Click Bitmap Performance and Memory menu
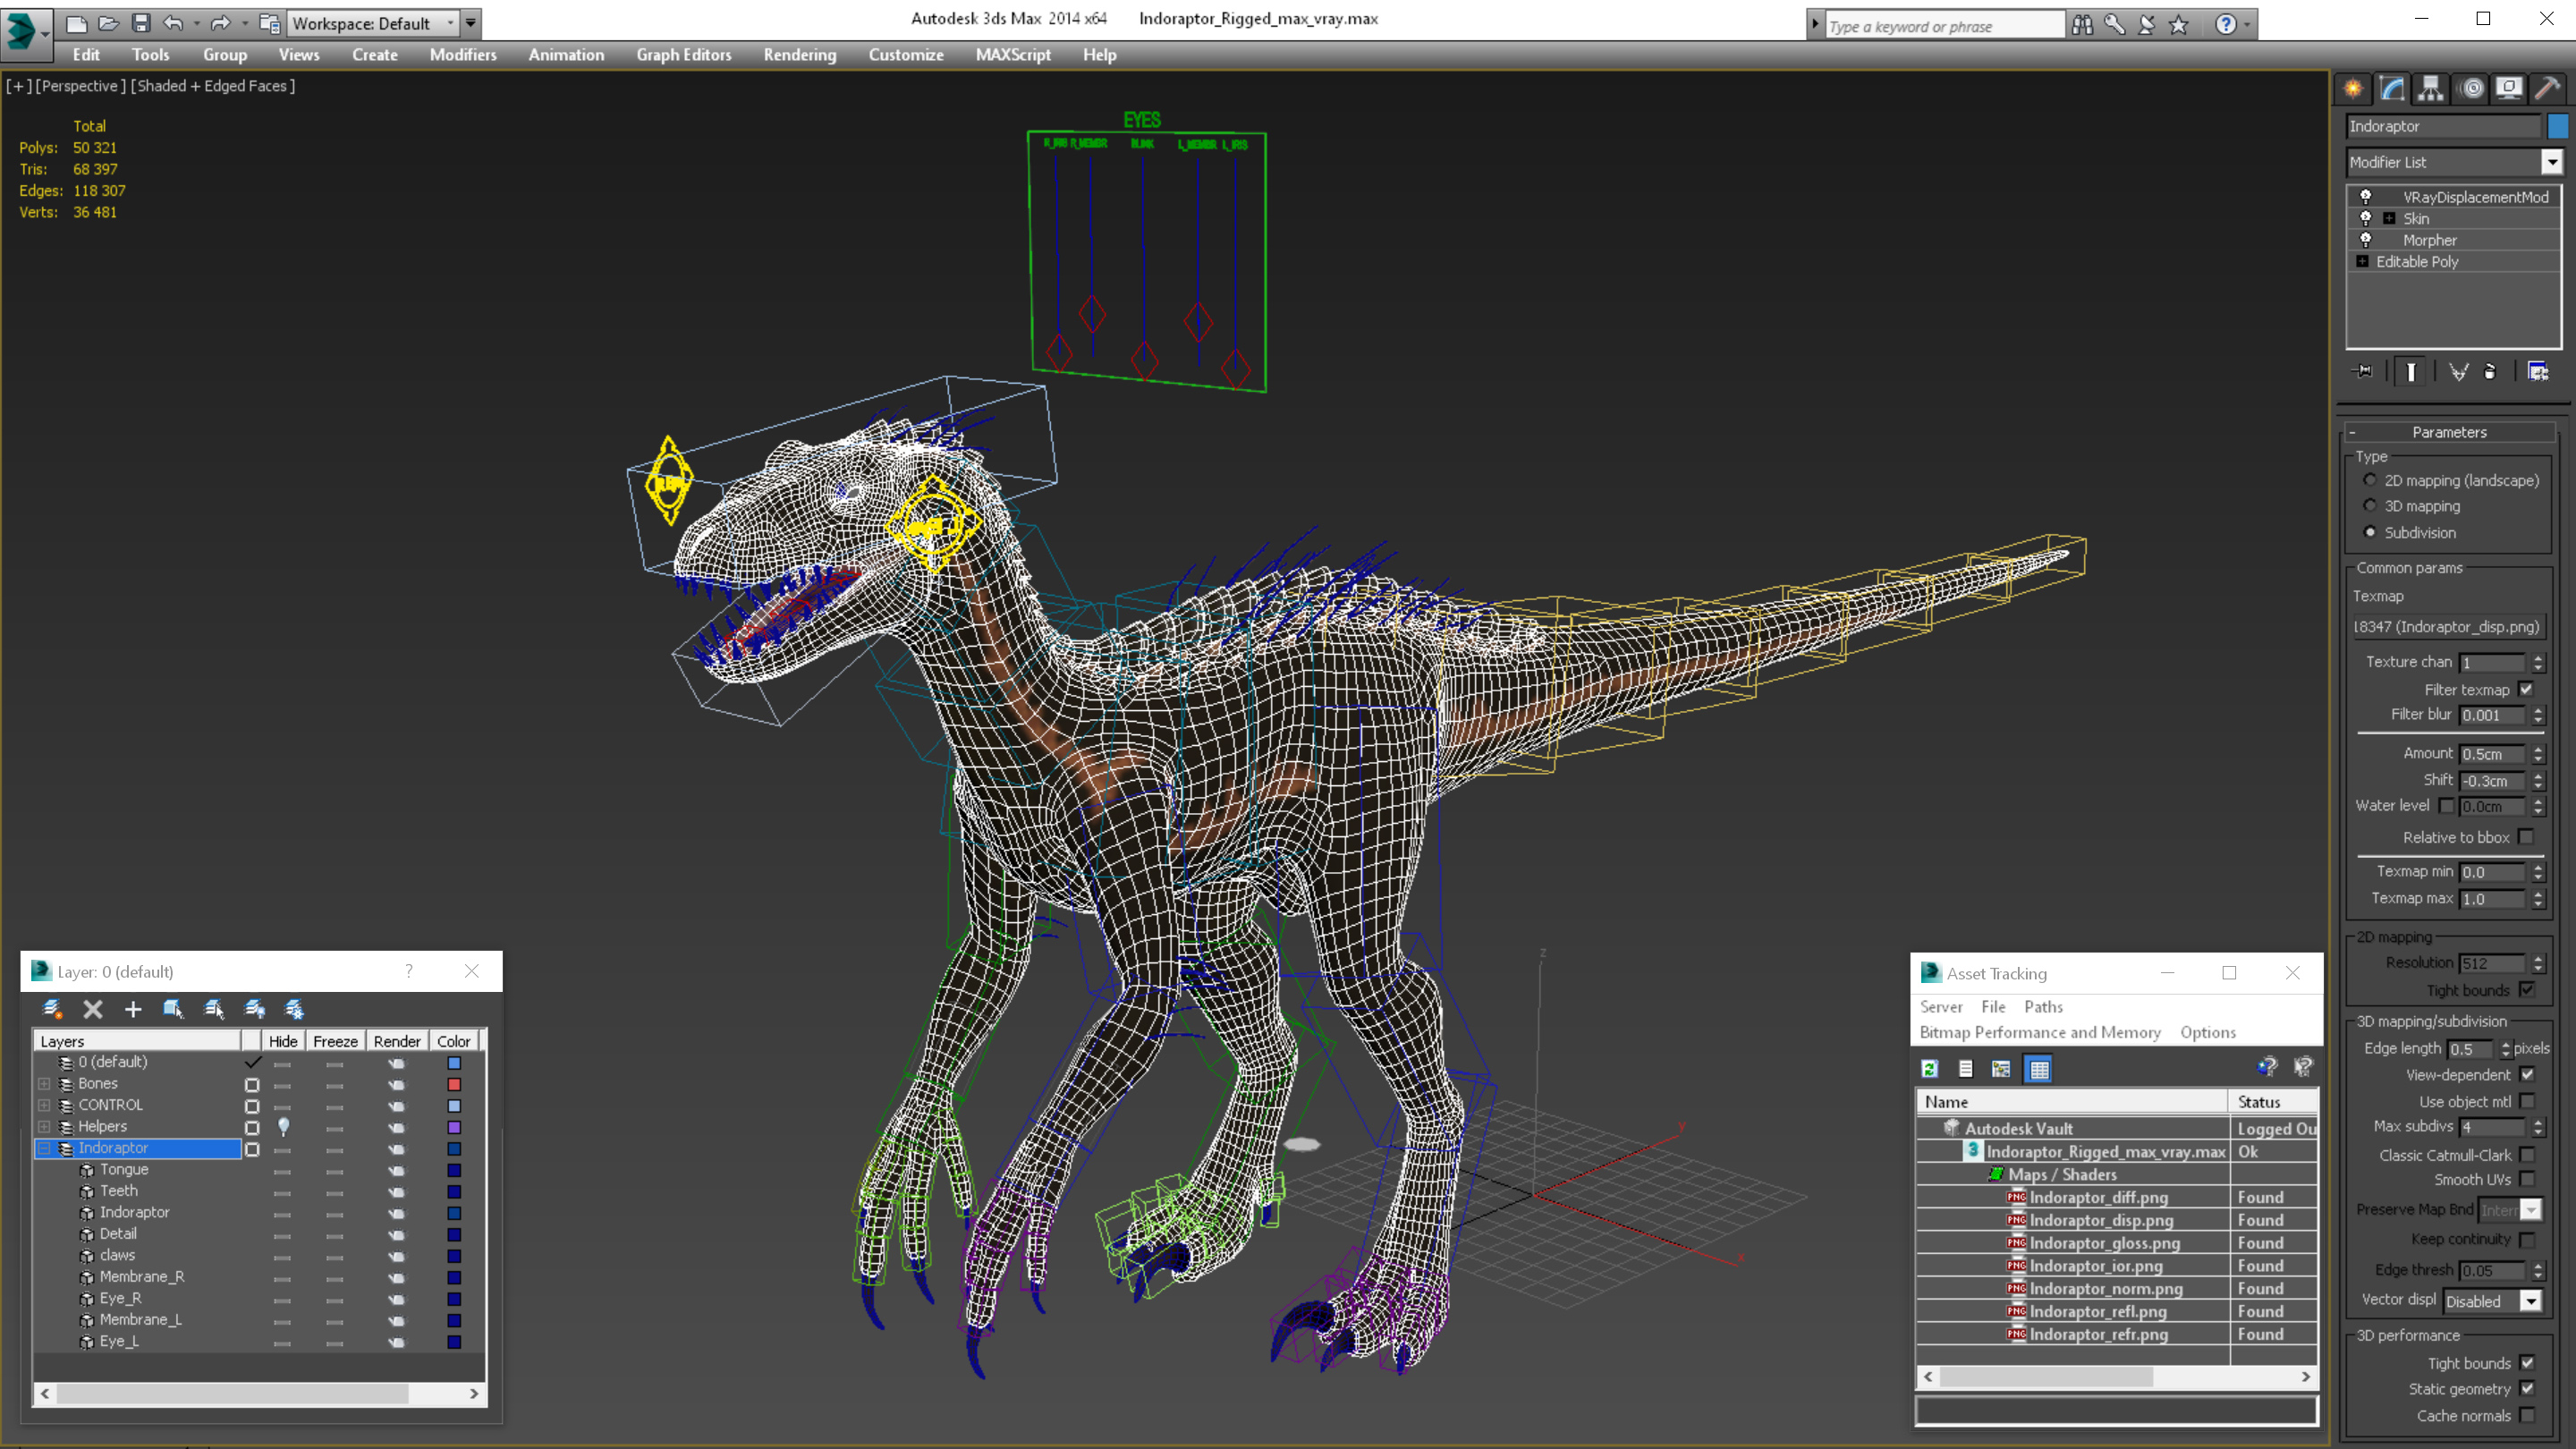 [x=2040, y=1033]
